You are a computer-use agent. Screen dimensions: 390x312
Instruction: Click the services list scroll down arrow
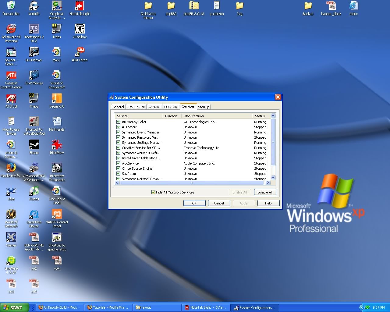click(x=273, y=177)
